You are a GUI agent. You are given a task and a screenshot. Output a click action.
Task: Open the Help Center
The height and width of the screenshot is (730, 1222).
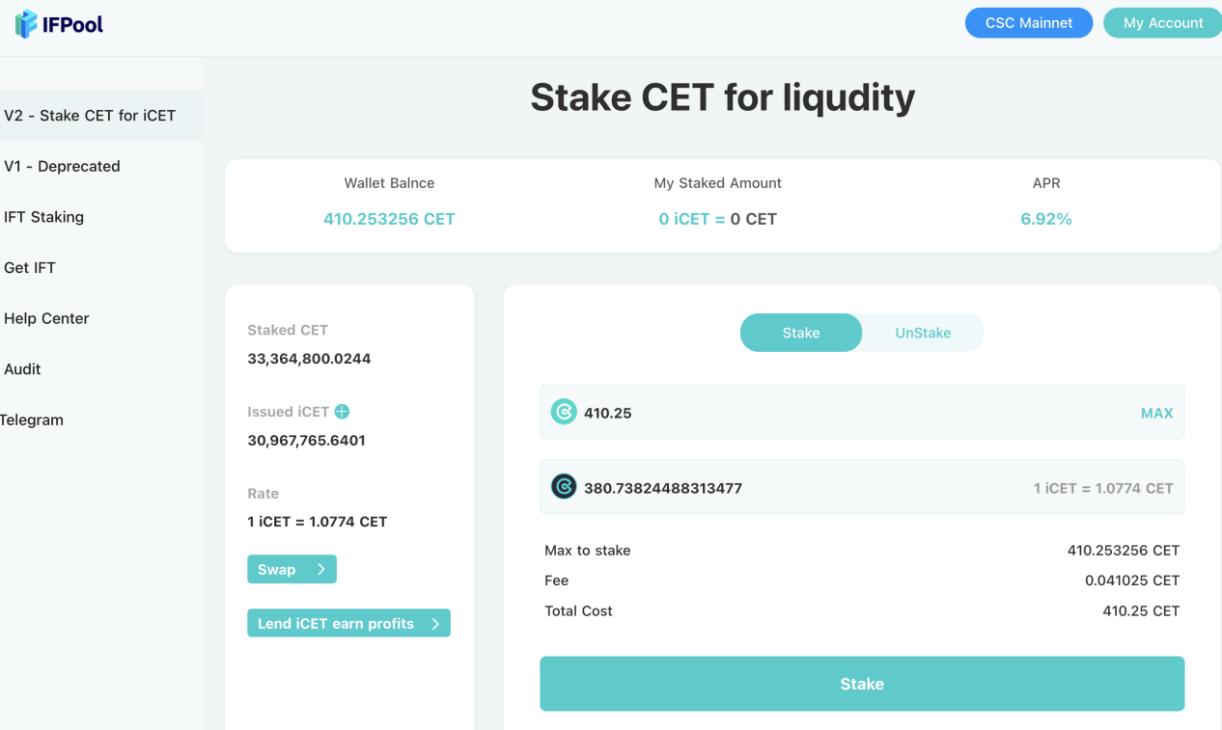click(x=44, y=318)
